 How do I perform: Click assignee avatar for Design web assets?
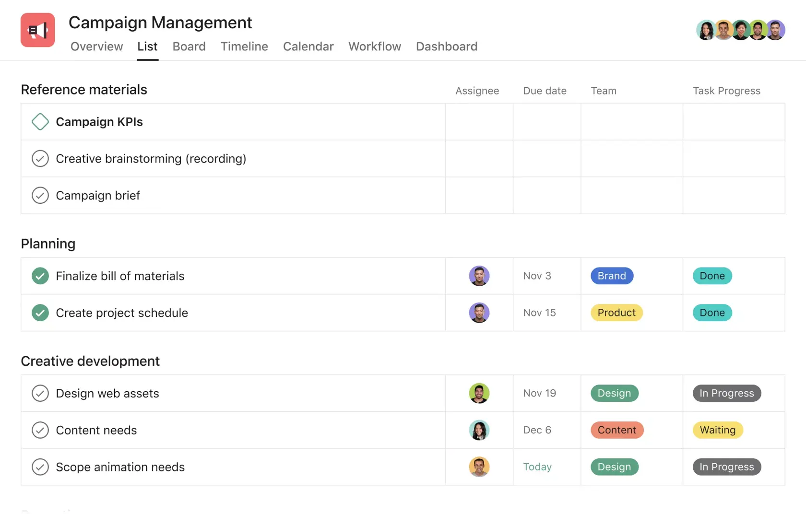click(479, 393)
